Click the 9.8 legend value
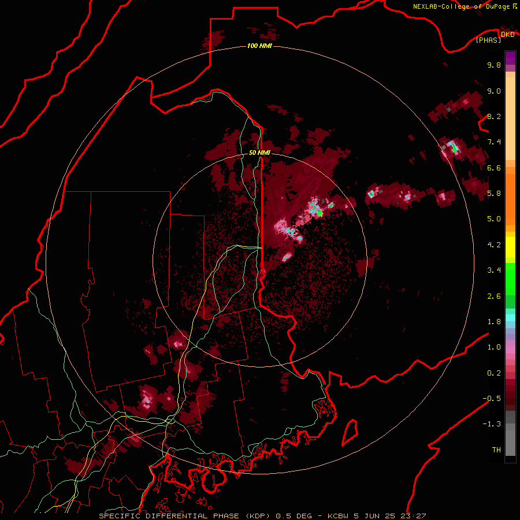The image size is (520, 520). (x=494, y=65)
